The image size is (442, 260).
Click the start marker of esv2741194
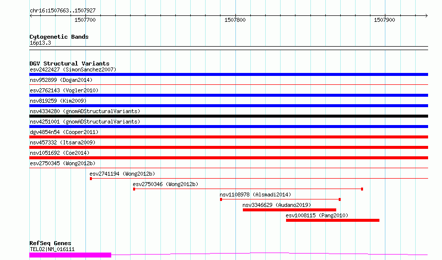click(x=91, y=179)
